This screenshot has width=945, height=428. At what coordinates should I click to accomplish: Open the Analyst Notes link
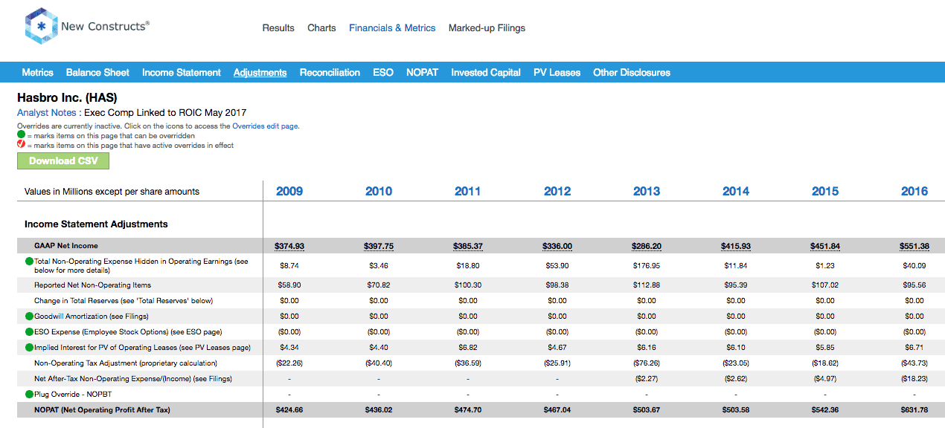pyautogui.click(x=46, y=113)
